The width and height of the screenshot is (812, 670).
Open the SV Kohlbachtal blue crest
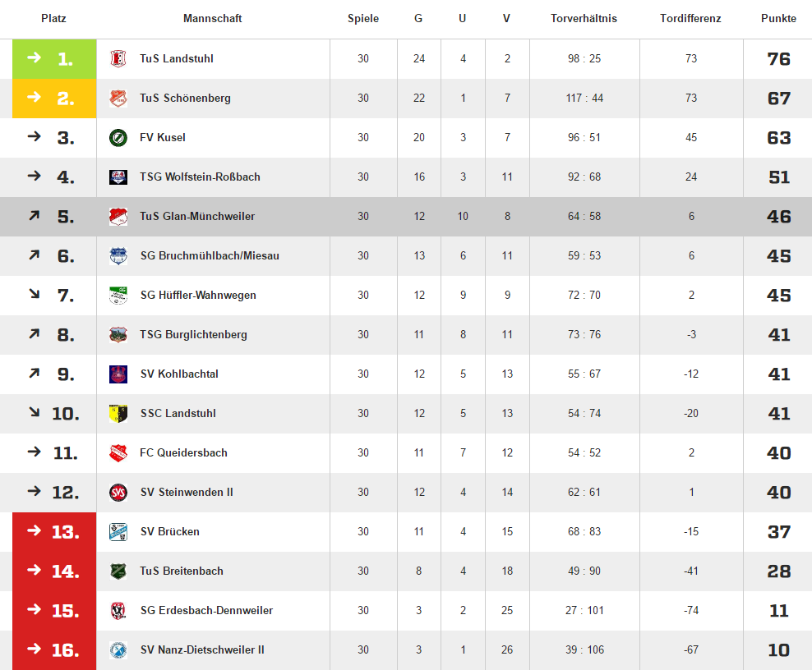(x=118, y=374)
